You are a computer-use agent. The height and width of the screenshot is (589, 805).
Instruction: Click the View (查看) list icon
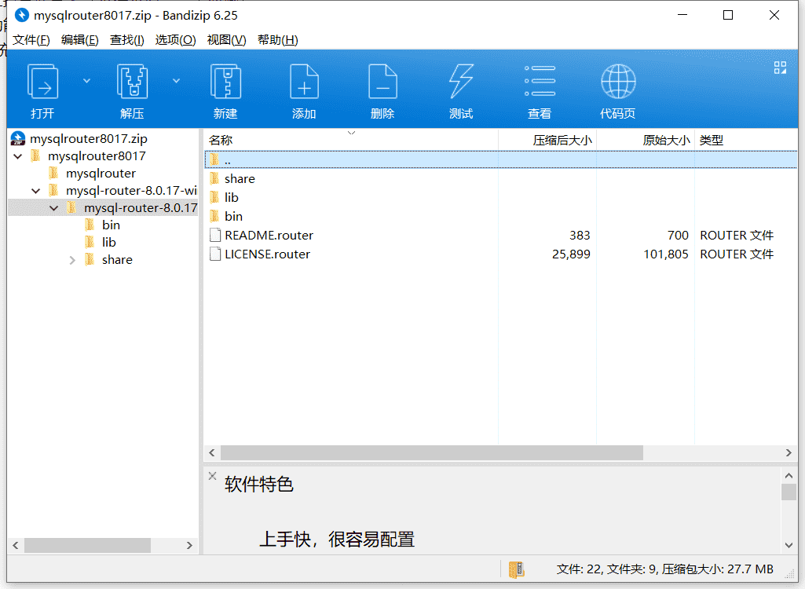click(540, 81)
